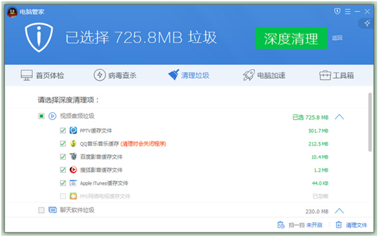Viewport: 379px width, 237px height.
Task: Click the large shield status icon
Action: point(39,37)
